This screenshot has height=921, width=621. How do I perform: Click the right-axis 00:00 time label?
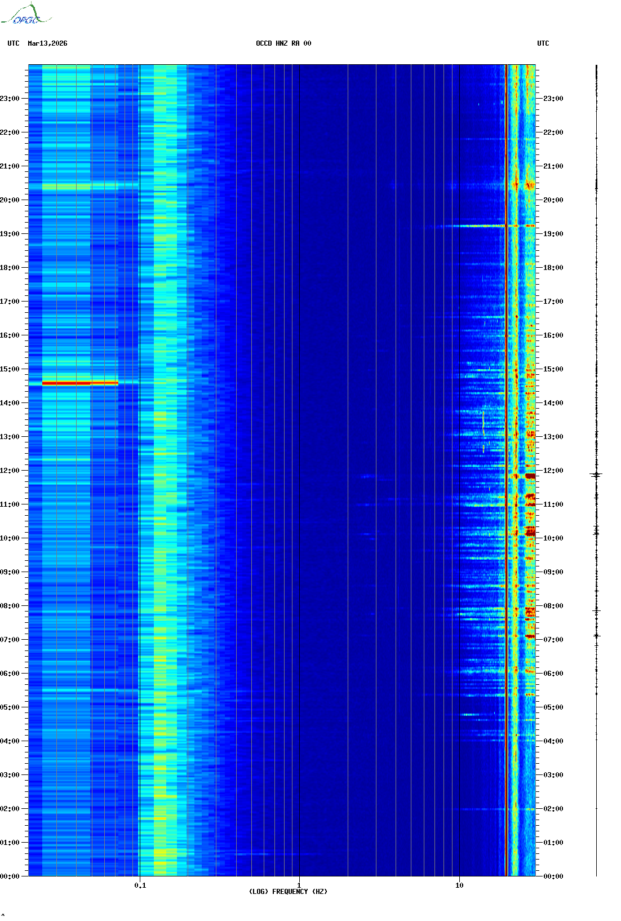click(x=553, y=876)
